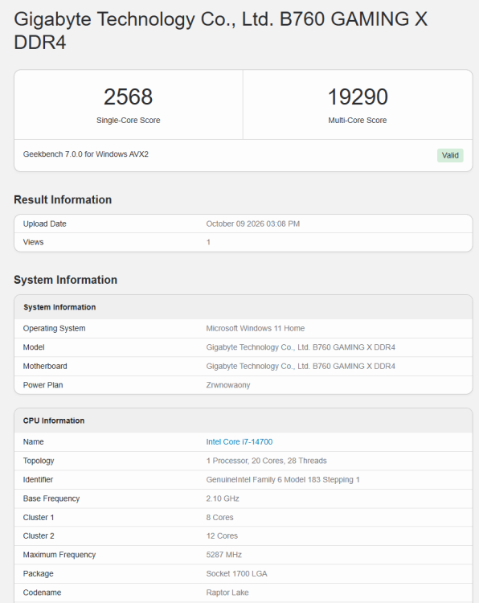Select the Socket 1700 LGA value
Viewport: 479px width, 603px height.
point(236,573)
